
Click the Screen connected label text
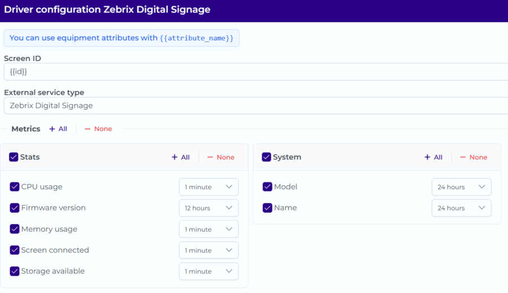pyautogui.click(x=55, y=250)
